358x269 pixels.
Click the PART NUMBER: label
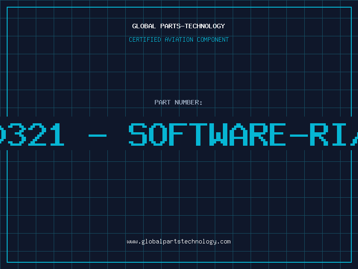179,103
